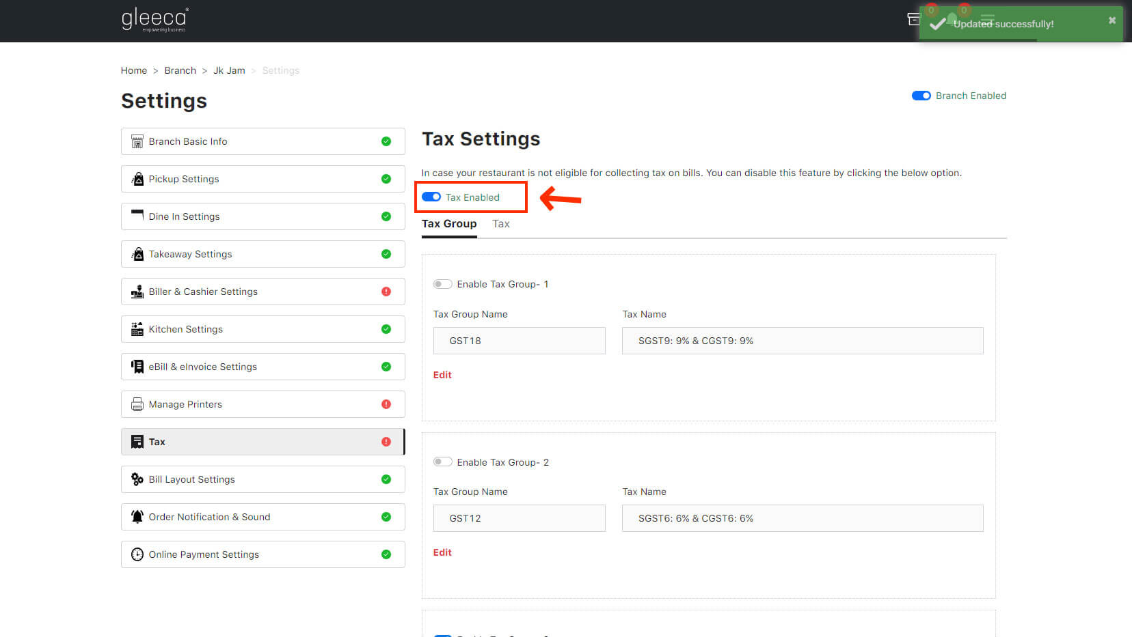Click the Pickup Settings bag icon
The height and width of the screenshot is (637, 1132).
coord(137,179)
